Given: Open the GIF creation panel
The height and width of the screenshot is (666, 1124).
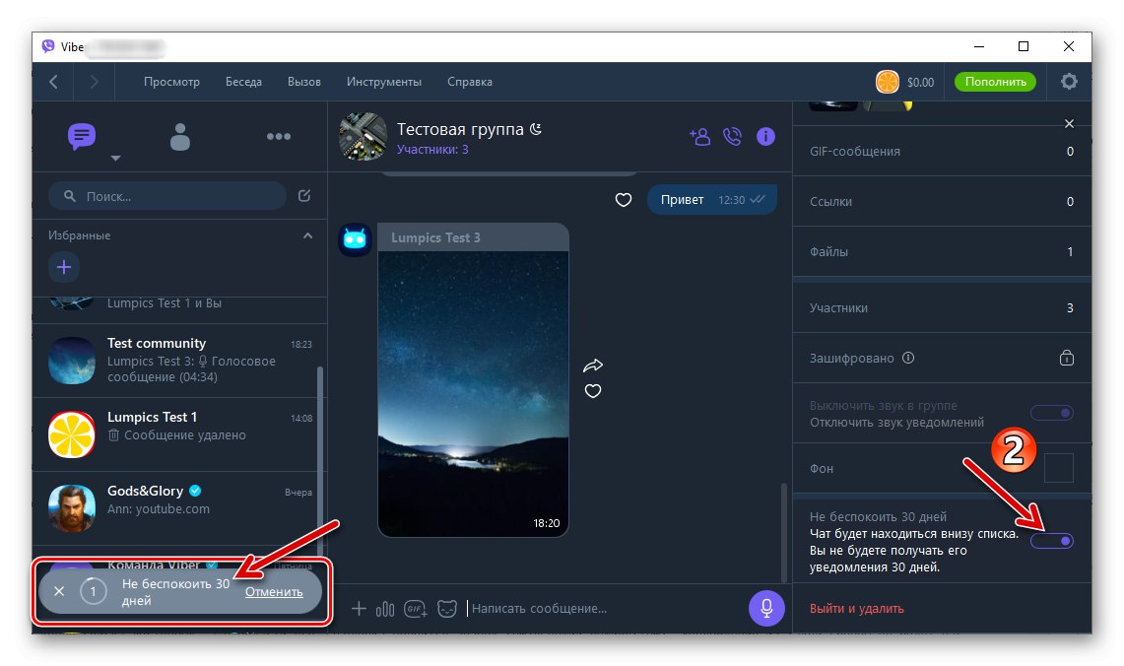Looking at the screenshot, I should point(415,608).
